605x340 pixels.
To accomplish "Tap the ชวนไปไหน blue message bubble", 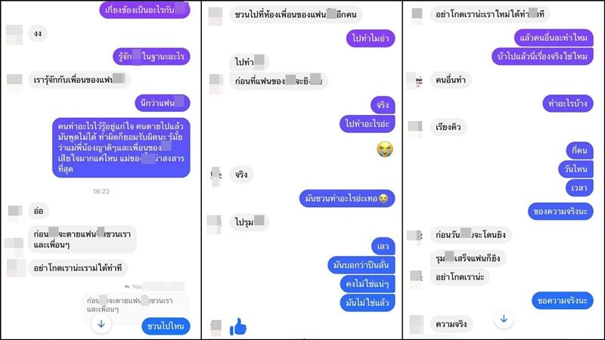I will pyautogui.click(x=166, y=326).
